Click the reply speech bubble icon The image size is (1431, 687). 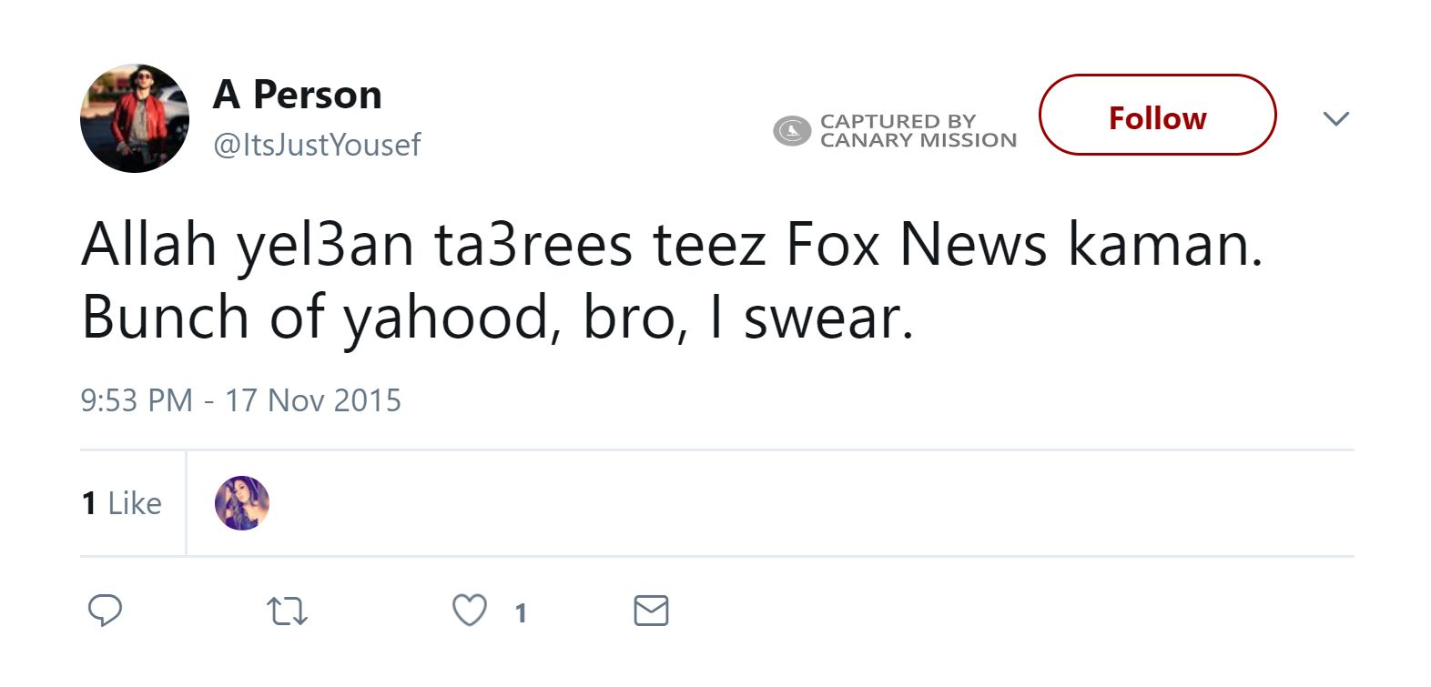pyautogui.click(x=105, y=611)
